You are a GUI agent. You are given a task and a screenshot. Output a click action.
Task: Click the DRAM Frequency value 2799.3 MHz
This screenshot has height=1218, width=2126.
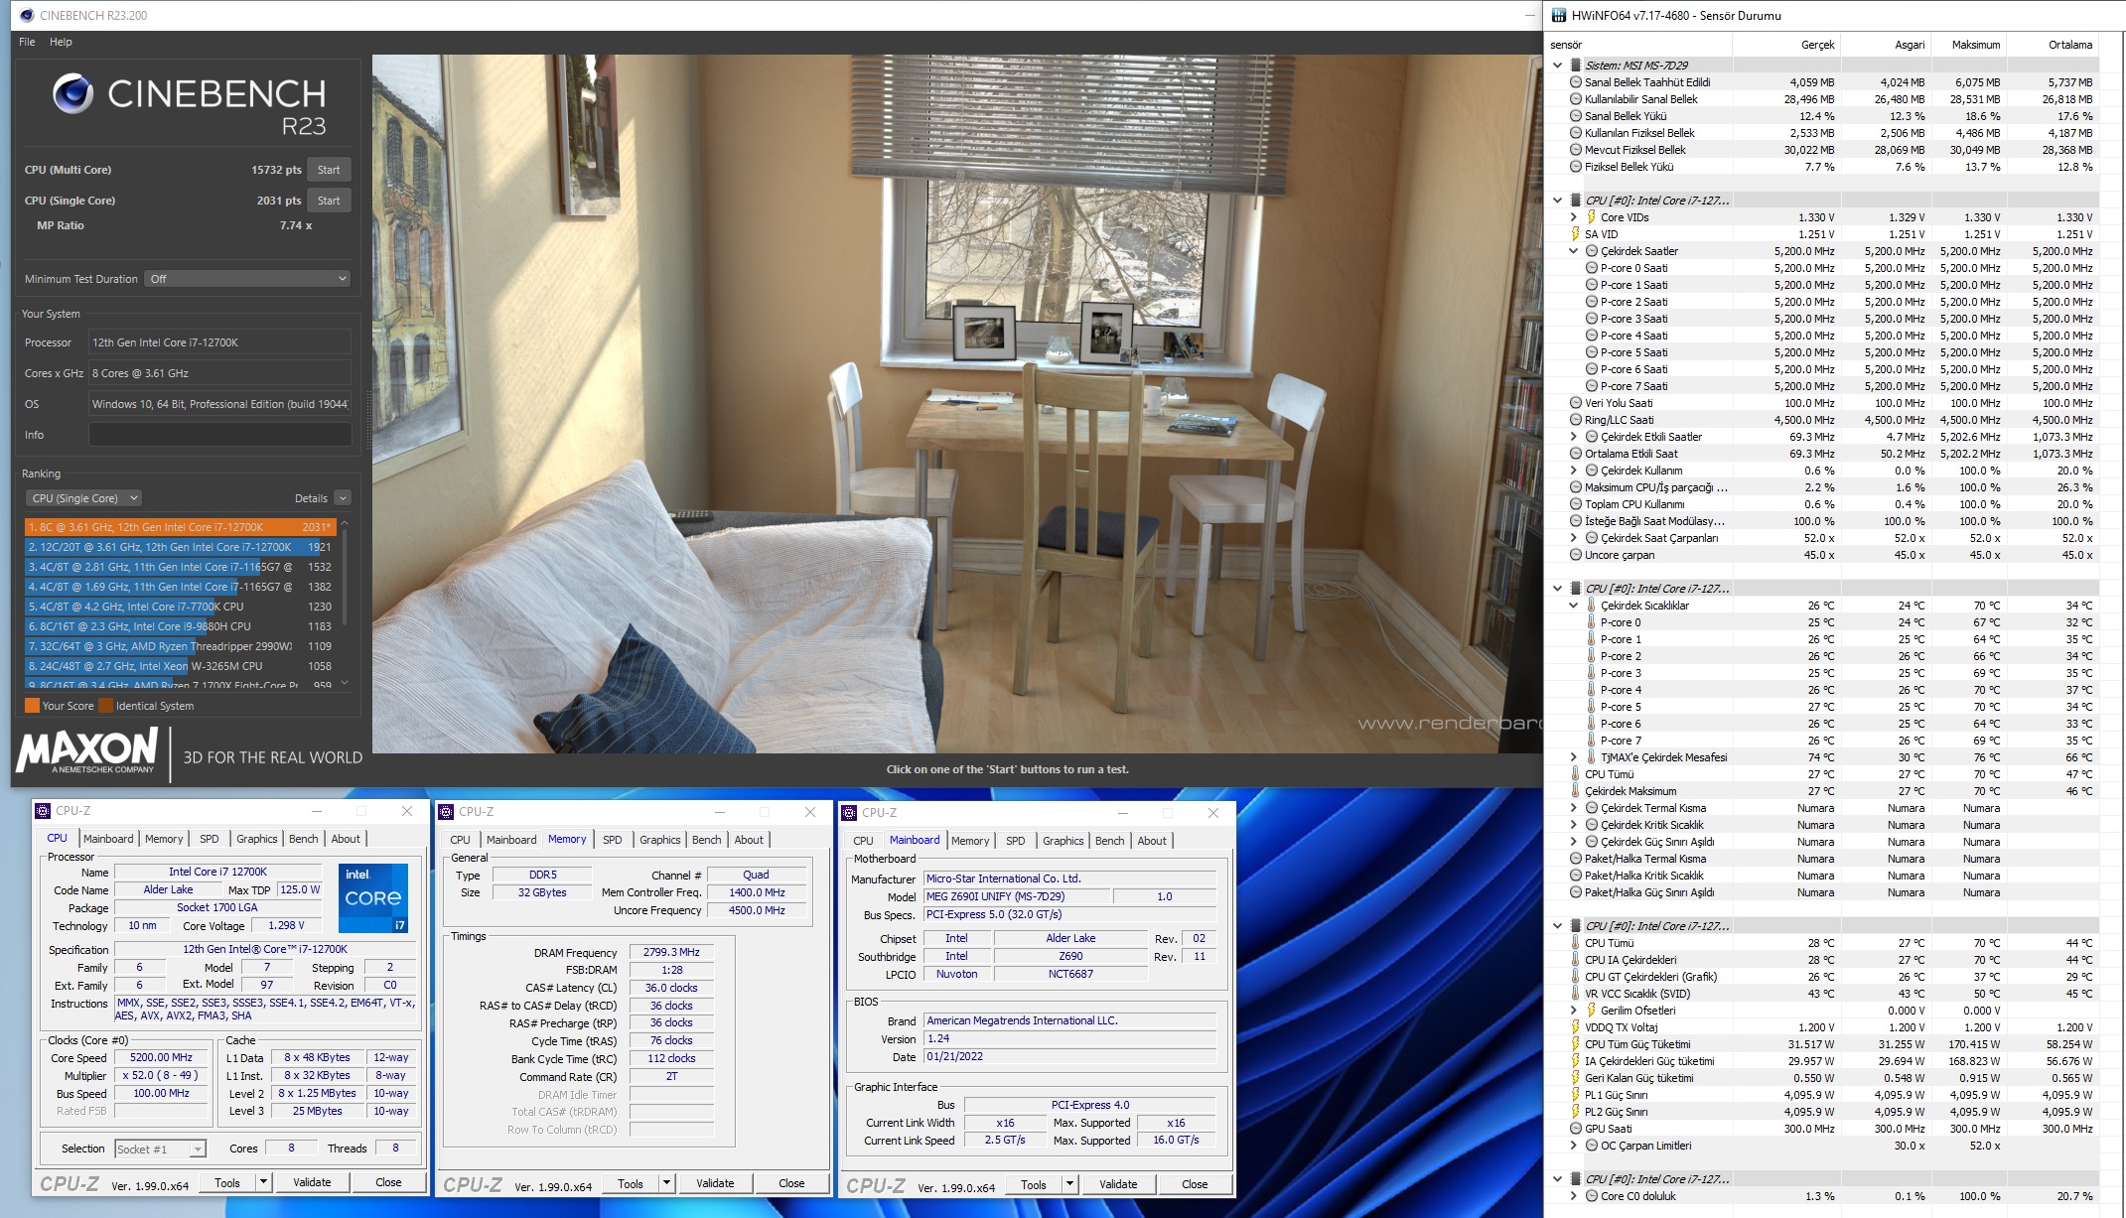[x=671, y=952]
